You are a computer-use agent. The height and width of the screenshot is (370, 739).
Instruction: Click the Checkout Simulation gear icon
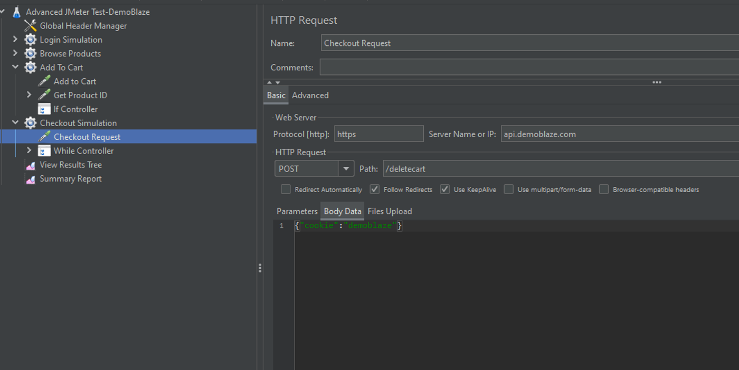tap(31, 123)
